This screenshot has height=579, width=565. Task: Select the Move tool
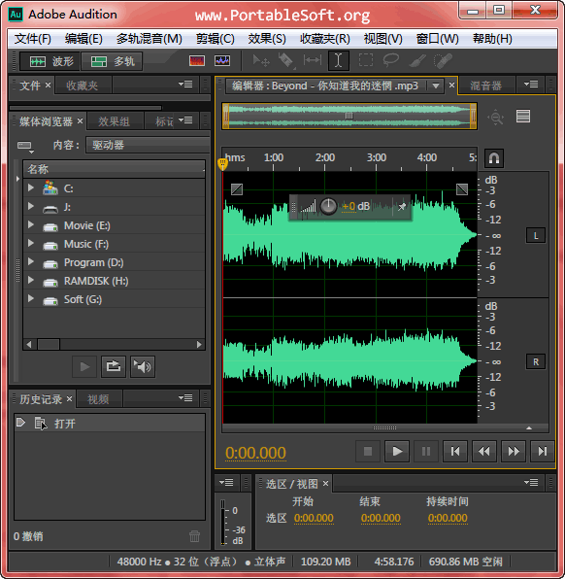(261, 60)
